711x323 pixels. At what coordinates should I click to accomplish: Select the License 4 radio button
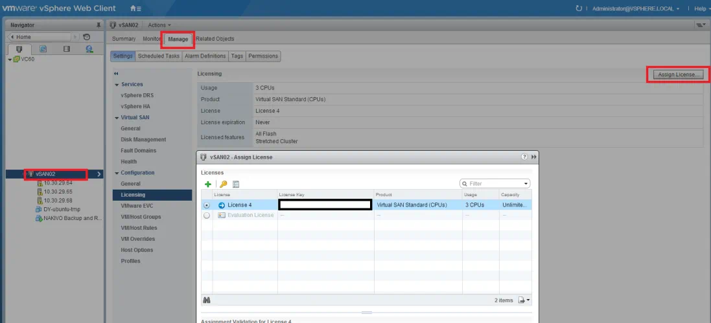click(x=207, y=205)
